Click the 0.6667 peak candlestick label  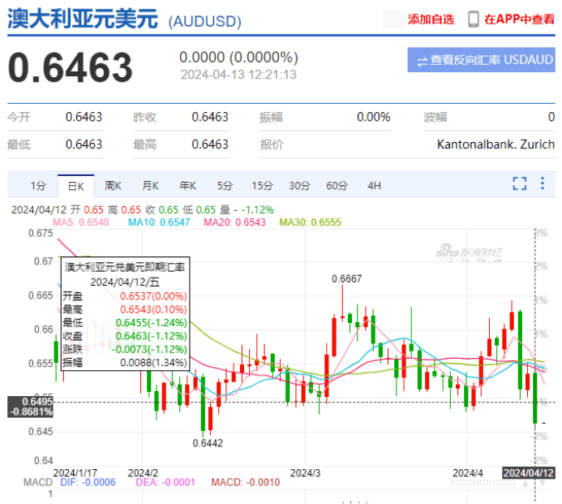(346, 278)
